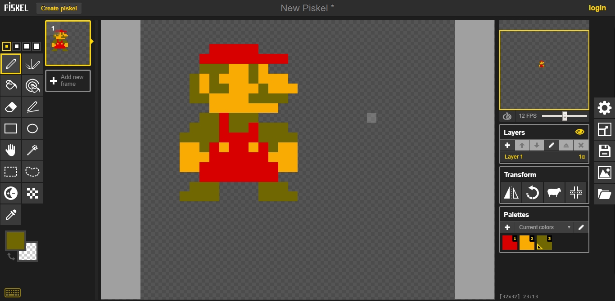Delete selected layer X button
The height and width of the screenshot is (301, 615).
581,145
